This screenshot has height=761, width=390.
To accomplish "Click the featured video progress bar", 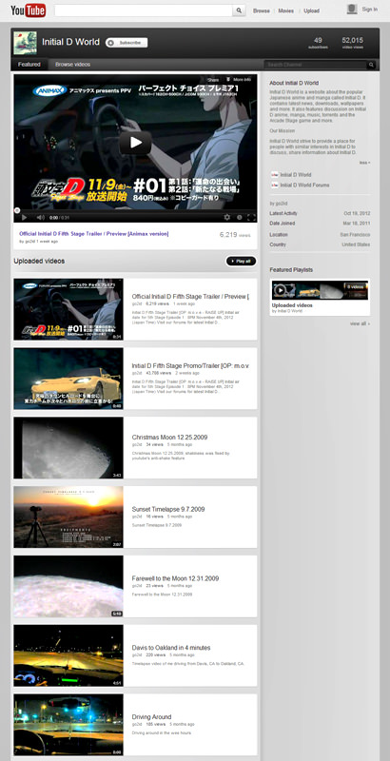I will [135, 210].
